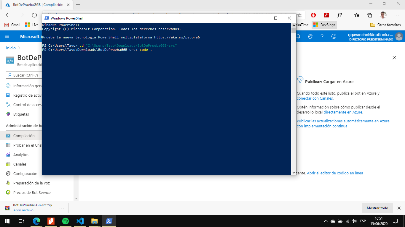
Task: Open Canales in the sidebar
Action: pyautogui.click(x=16, y=164)
